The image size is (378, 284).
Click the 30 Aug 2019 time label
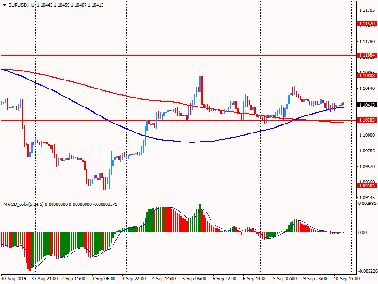[13, 278]
